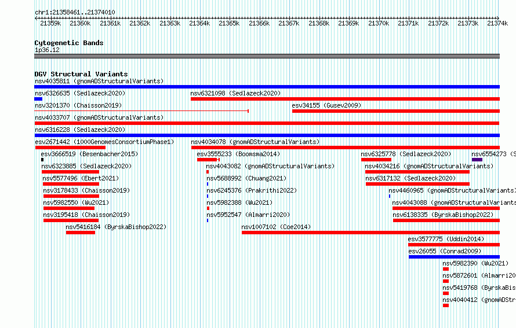
Task: Click the nsv4035811 gnomAD variant label
Action: coord(99,81)
